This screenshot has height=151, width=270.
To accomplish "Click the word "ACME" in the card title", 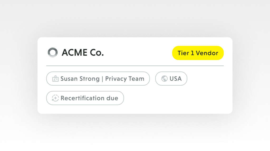I will [x=74, y=53].
